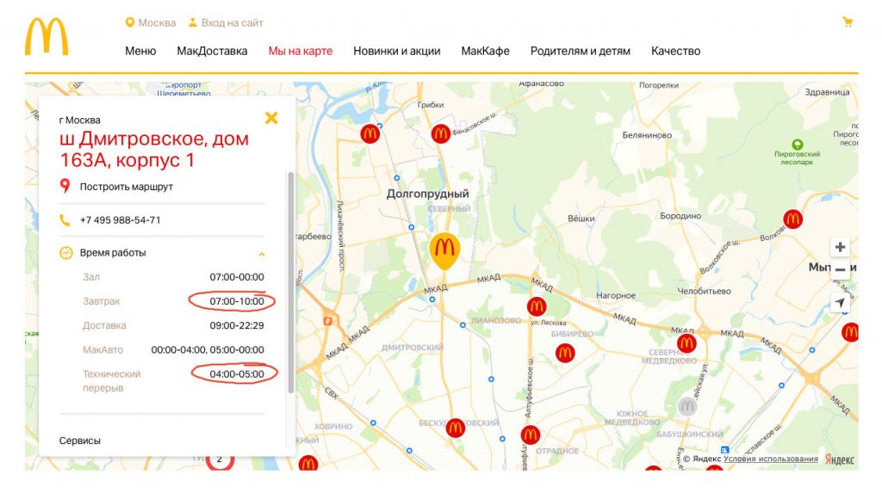Open the shopping cart icon
This screenshot has height=494, width=882.
point(848,22)
